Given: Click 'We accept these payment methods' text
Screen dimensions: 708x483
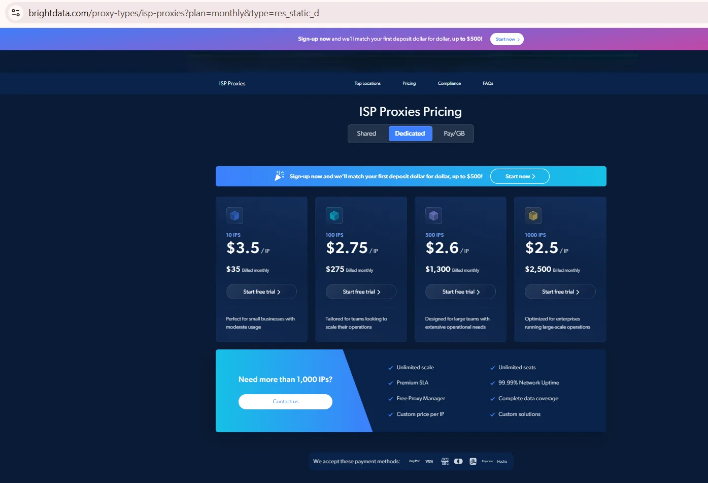Looking at the screenshot, I should pos(356,461).
